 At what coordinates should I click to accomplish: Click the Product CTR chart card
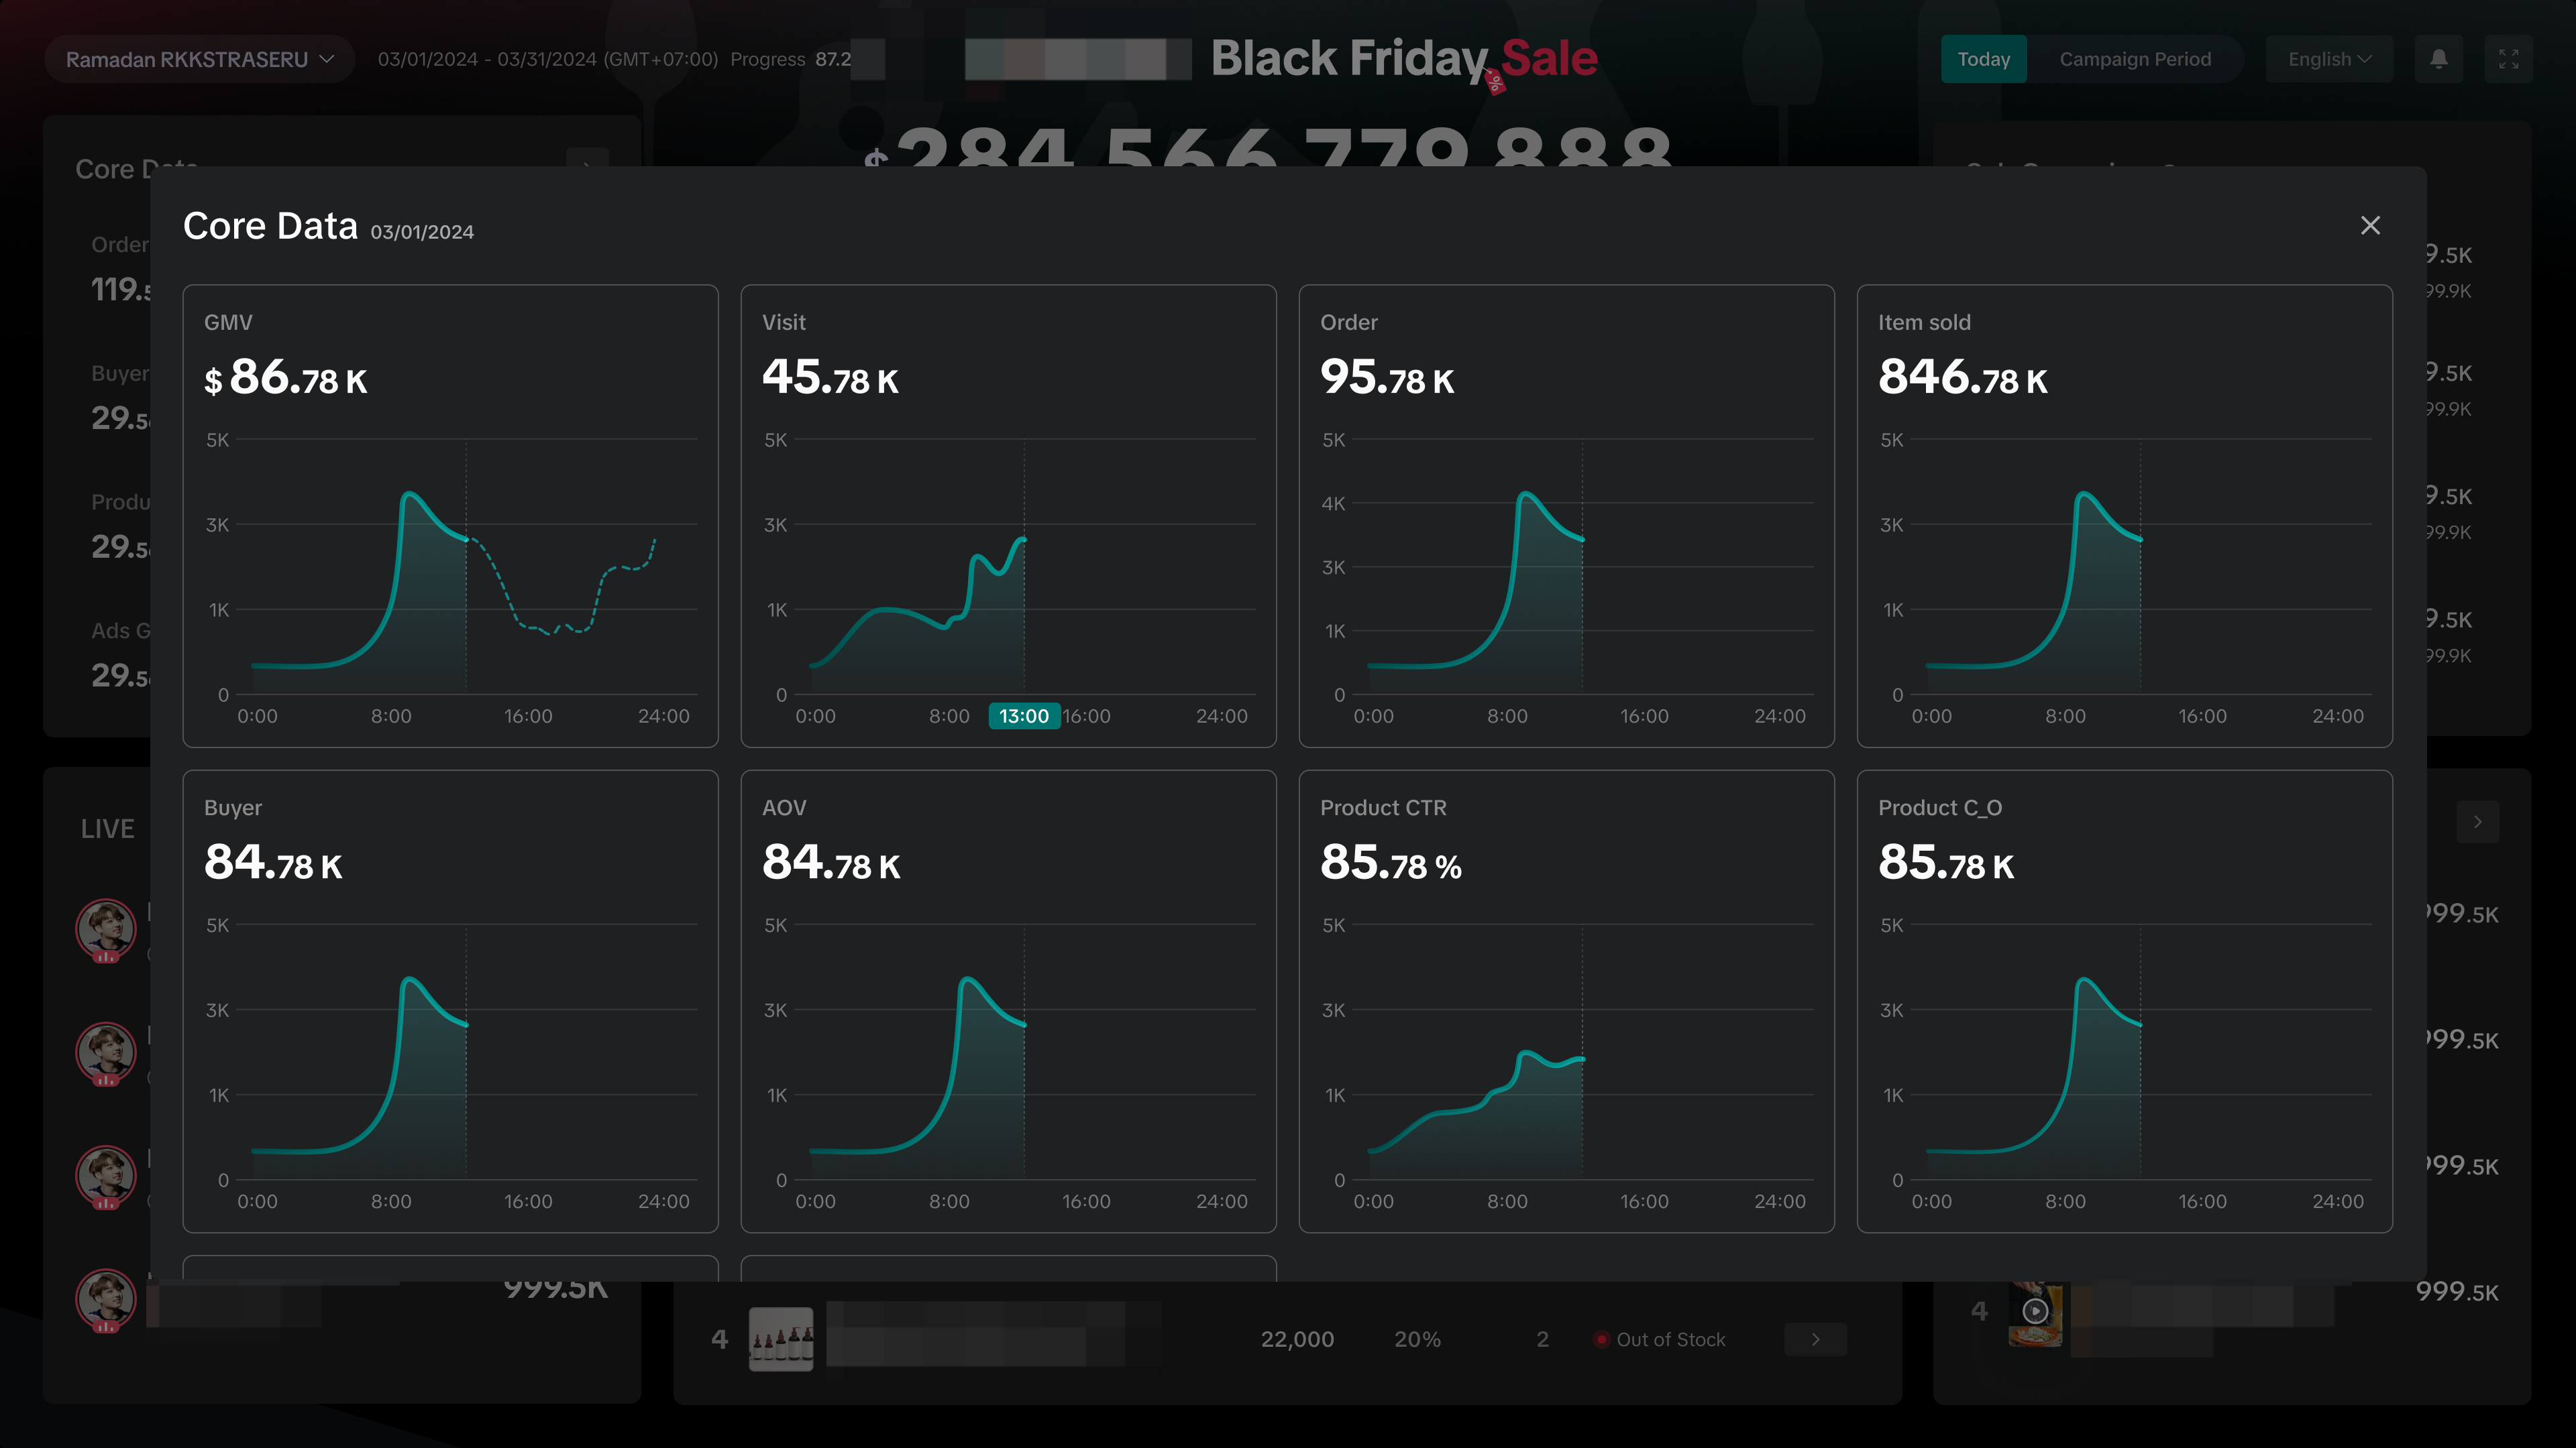tap(1566, 1000)
